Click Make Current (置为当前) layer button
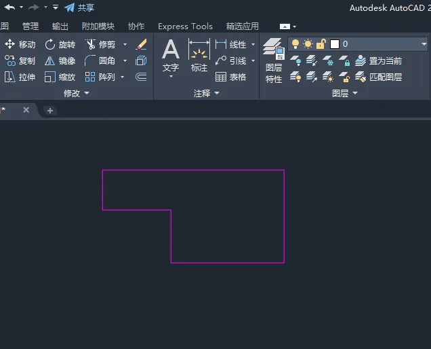The image size is (431, 349). click(378, 60)
